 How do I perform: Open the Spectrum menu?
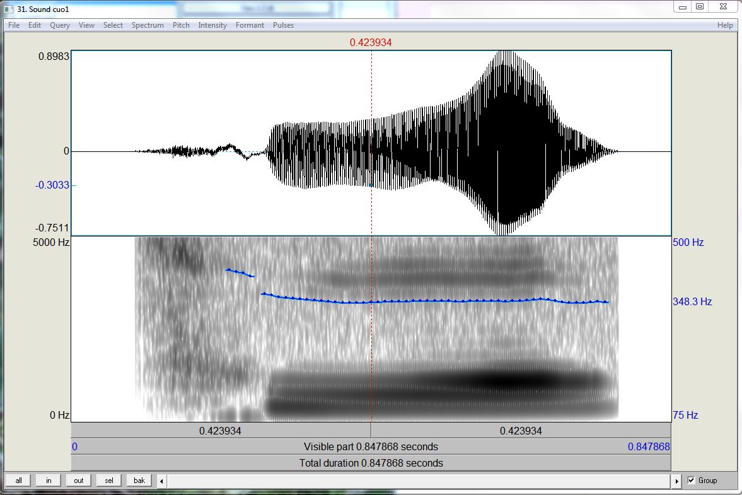148,25
